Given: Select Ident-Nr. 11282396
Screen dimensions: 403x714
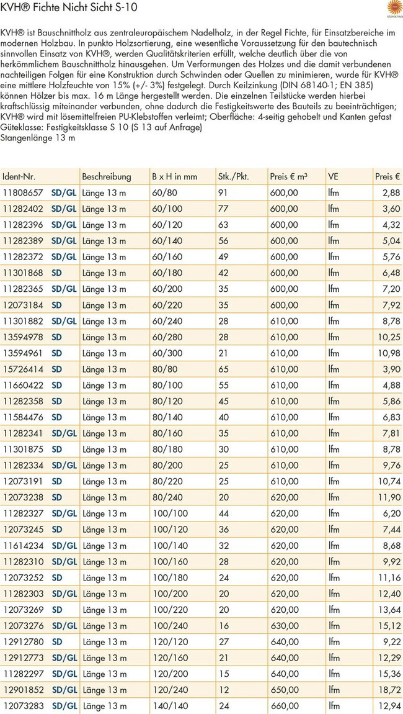Looking at the screenshot, I should point(23,225).
